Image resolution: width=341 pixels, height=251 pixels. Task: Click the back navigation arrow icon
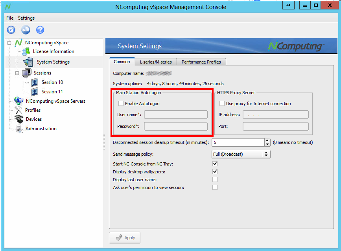click(11, 30)
